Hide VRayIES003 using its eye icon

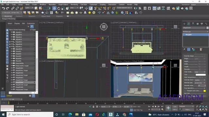click(12, 78)
